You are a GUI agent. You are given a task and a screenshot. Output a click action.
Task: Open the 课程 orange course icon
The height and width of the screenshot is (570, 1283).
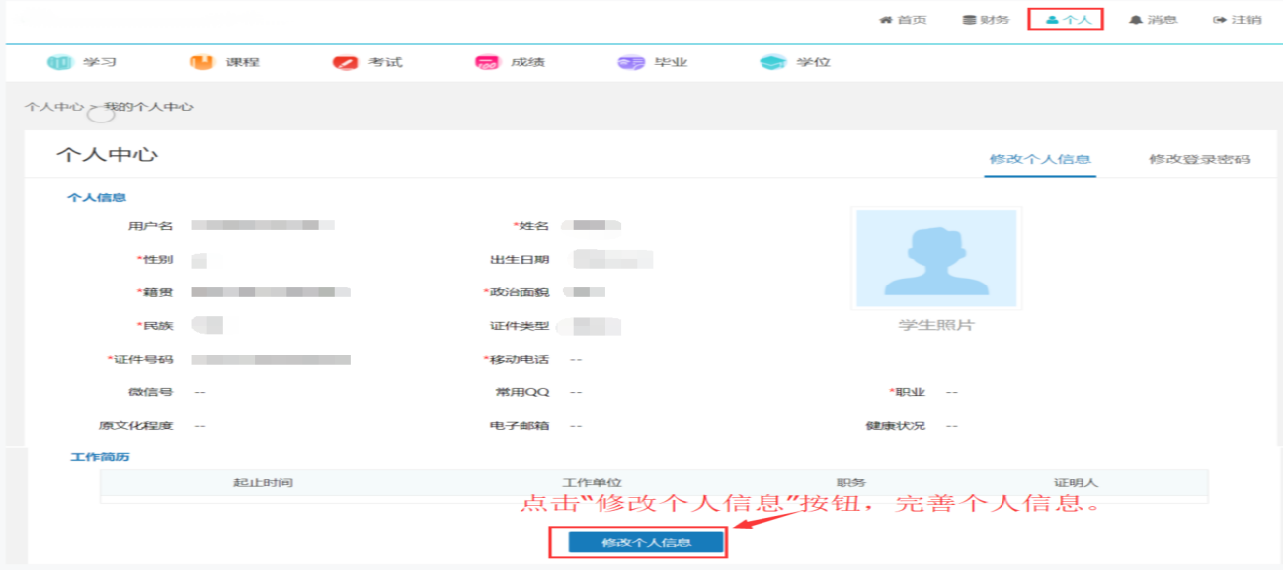coord(201,62)
